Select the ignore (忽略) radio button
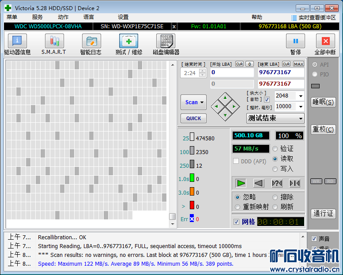This screenshot has height=275, width=343. click(237, 197)
